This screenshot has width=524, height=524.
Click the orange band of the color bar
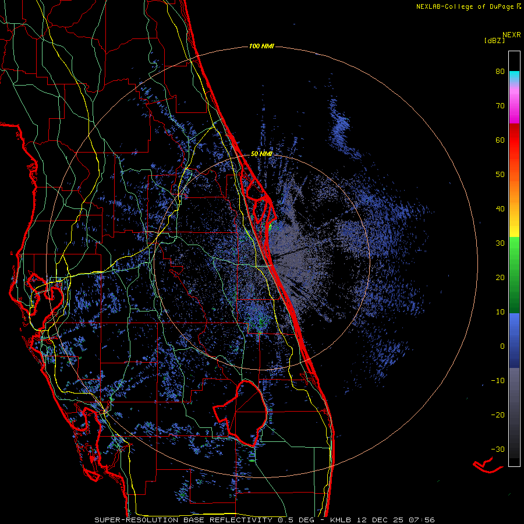coord(514,190)
